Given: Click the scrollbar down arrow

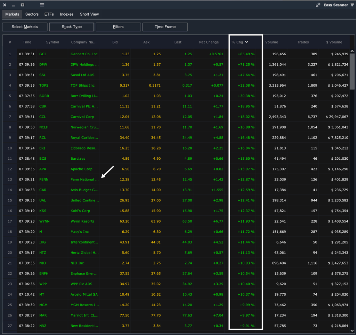Looking at the screenshot, I should tap(352, 331).
